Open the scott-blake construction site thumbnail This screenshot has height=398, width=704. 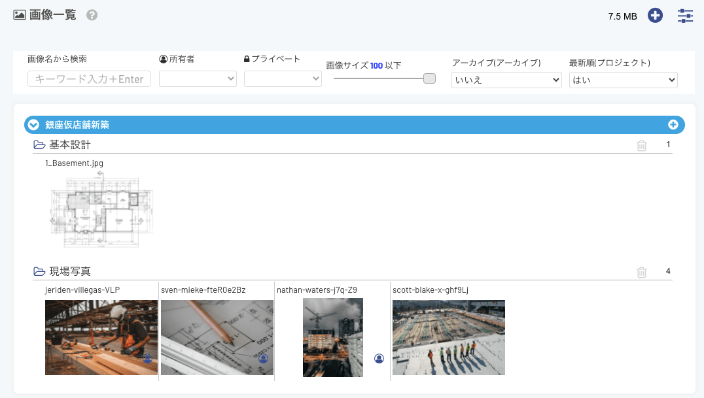[448, 337]
